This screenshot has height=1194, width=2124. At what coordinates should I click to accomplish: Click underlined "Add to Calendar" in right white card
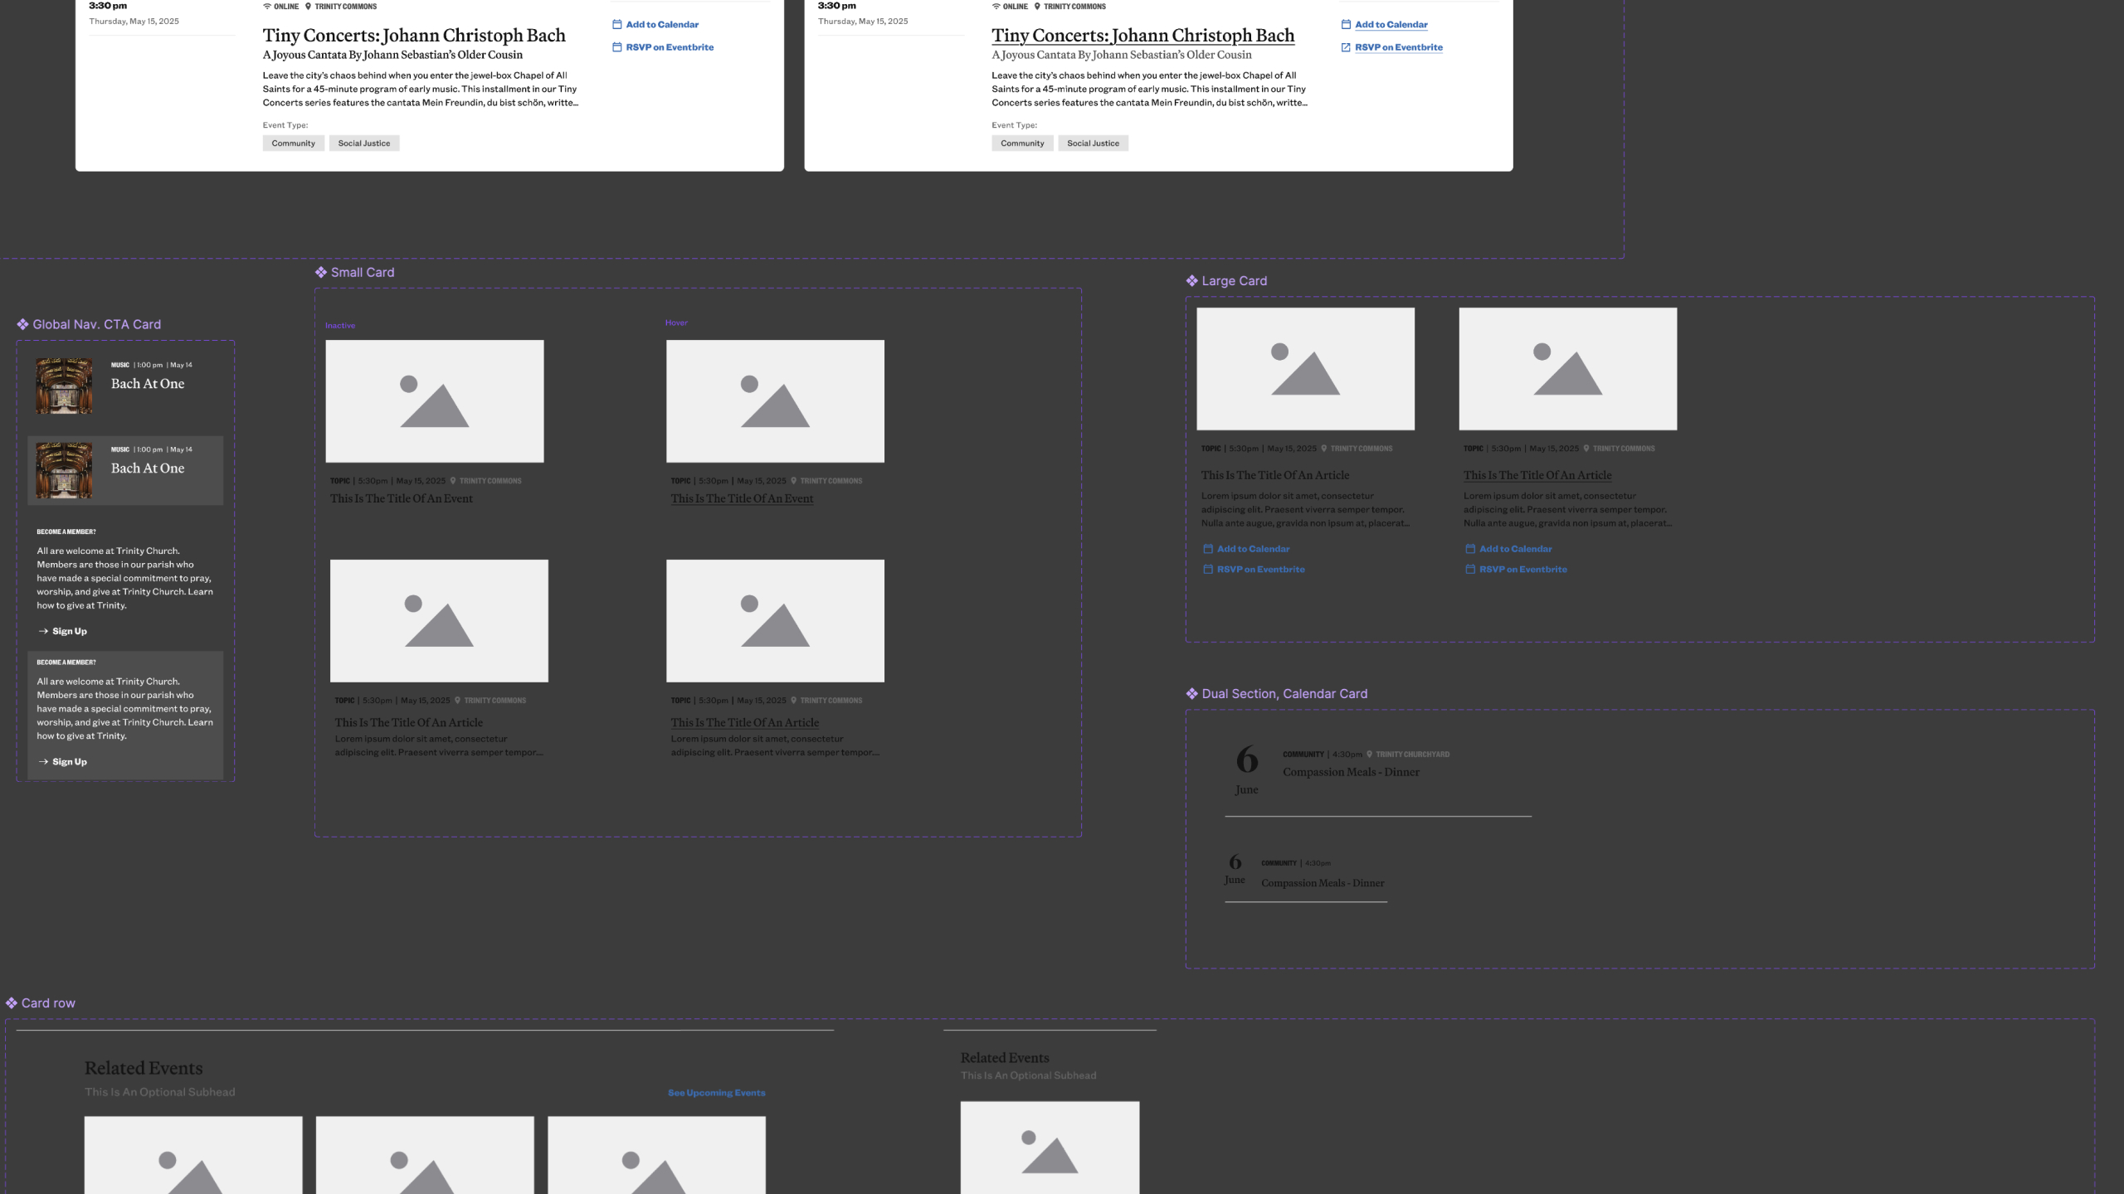coord(1391,25)
